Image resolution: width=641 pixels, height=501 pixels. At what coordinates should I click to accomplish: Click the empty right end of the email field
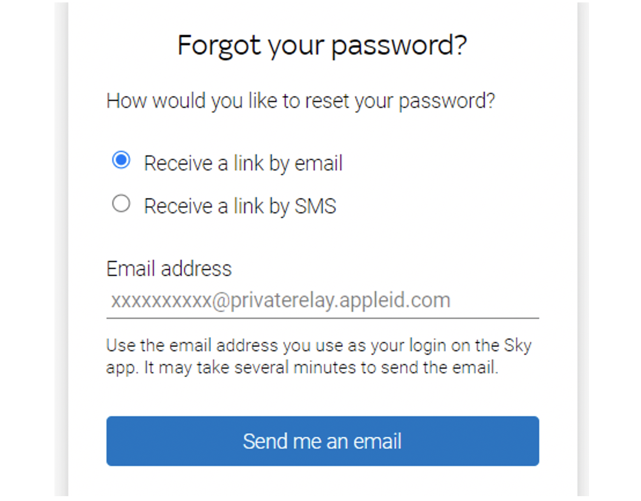tap(502, 301)
